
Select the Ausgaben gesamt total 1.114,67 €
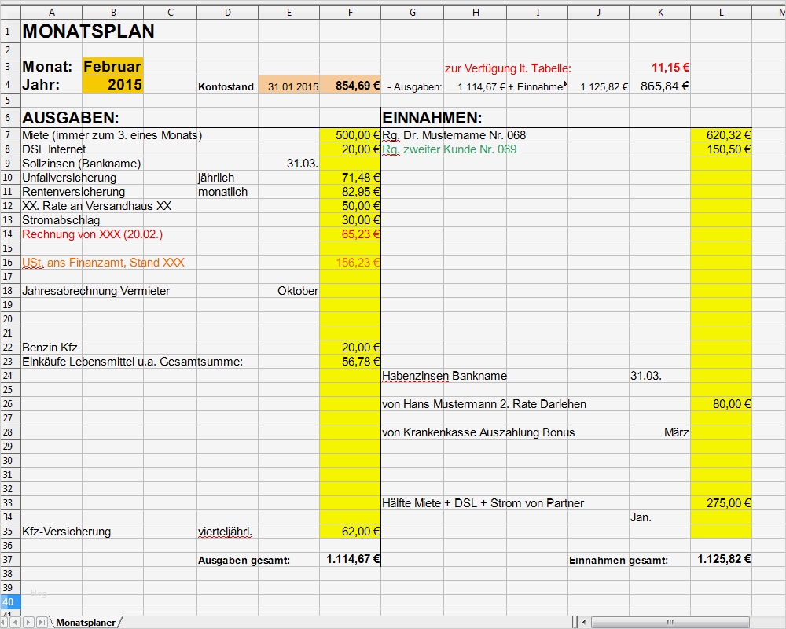pyautogui.click(x=350, y=559)
